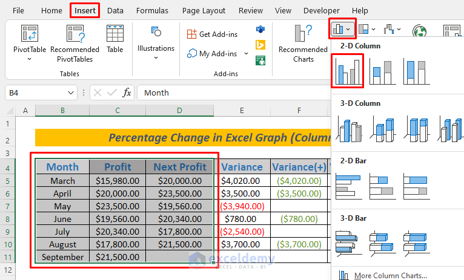The image size is (464, 280).
Task: Click Get Add-ins
Action: tap(212, 34)
